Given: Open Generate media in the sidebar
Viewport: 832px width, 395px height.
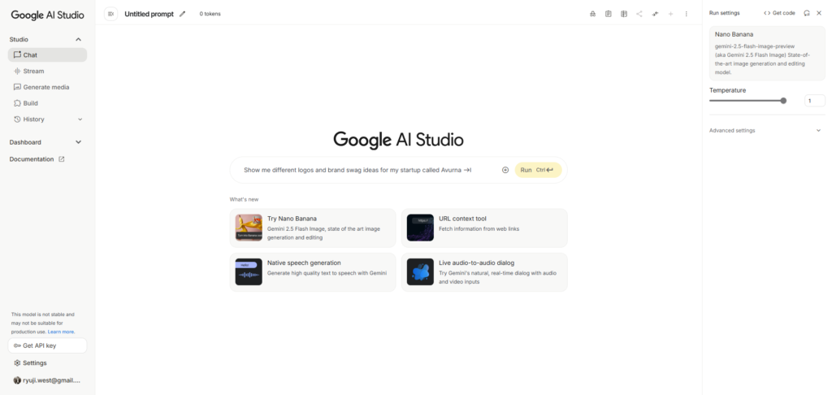Looking at the screenshot, I should tap(47, 87).
